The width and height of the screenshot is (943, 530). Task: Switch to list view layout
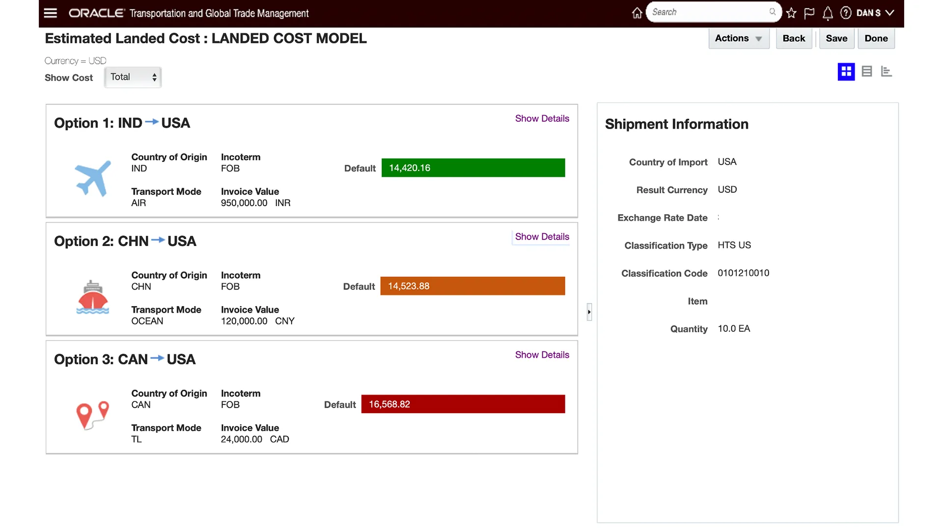[x=867, y=72]
